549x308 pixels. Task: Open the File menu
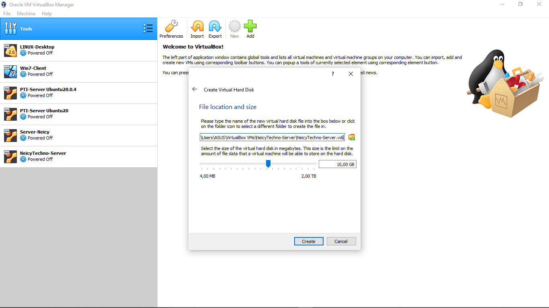click(x=7, y=14)
